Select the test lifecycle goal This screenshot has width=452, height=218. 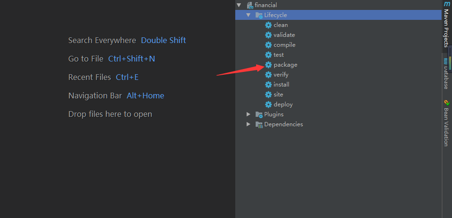point(279,55)
